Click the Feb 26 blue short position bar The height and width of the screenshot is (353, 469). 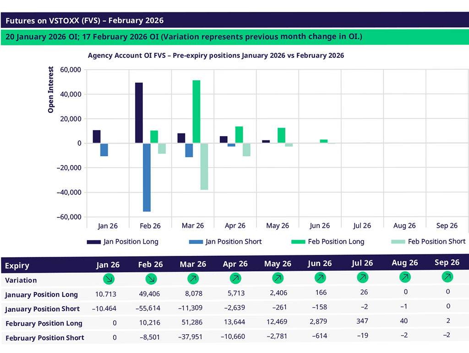coord(147,177)
